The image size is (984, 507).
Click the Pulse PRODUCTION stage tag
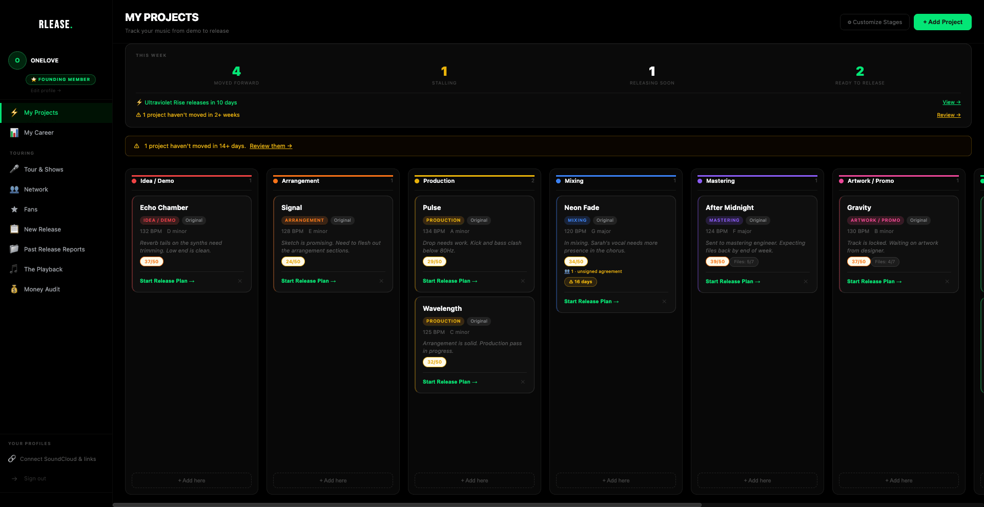pyautogui.click(x=443, y=220)
